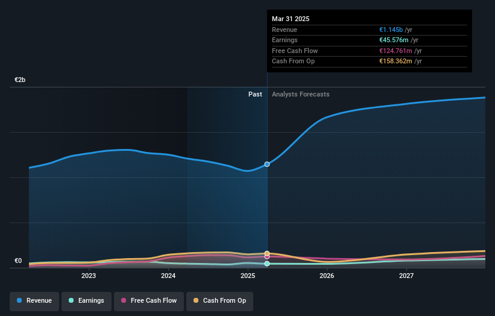Select the 2024 x-axis label
The image size is (495, 316).
click(x=168, y=276)
